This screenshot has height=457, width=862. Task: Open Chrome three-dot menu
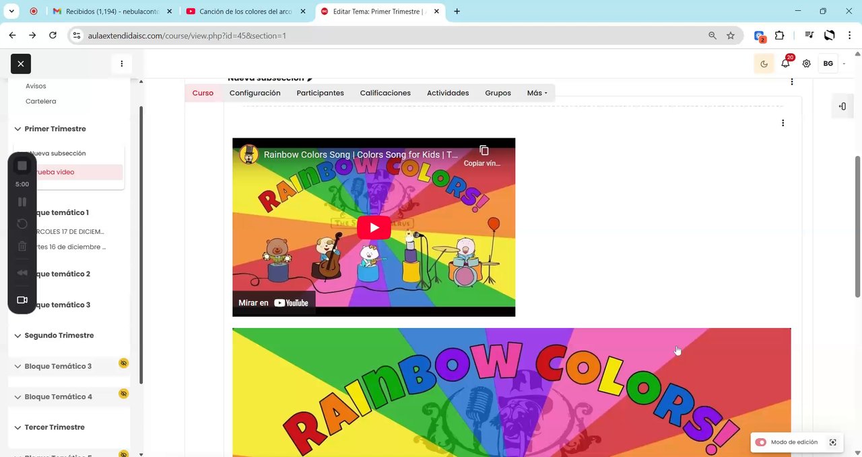point(850,36)
